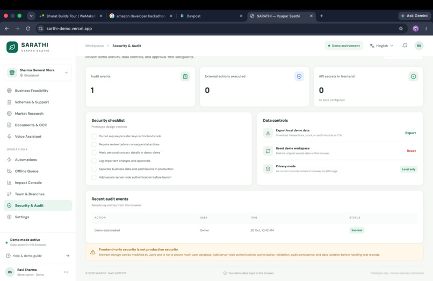Open Help & demo guide link
433x281 pixels.
coord(38,256)
